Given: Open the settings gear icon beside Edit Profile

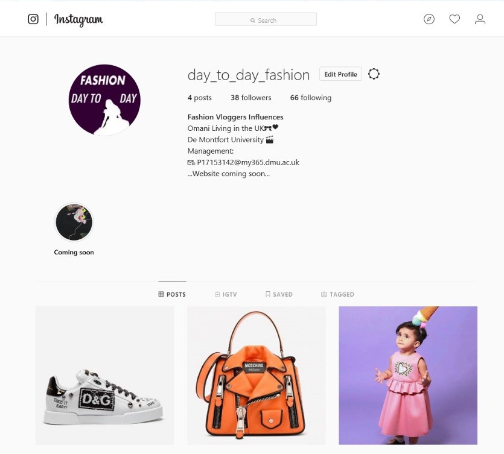Looking at the screenshot, I should (x=374, y=74).
